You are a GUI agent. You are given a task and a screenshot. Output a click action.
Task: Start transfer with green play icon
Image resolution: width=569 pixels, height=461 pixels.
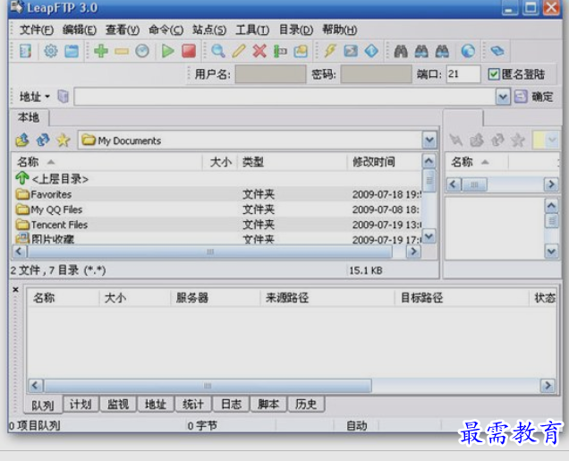pyautogui.click(x=167, y=51)
